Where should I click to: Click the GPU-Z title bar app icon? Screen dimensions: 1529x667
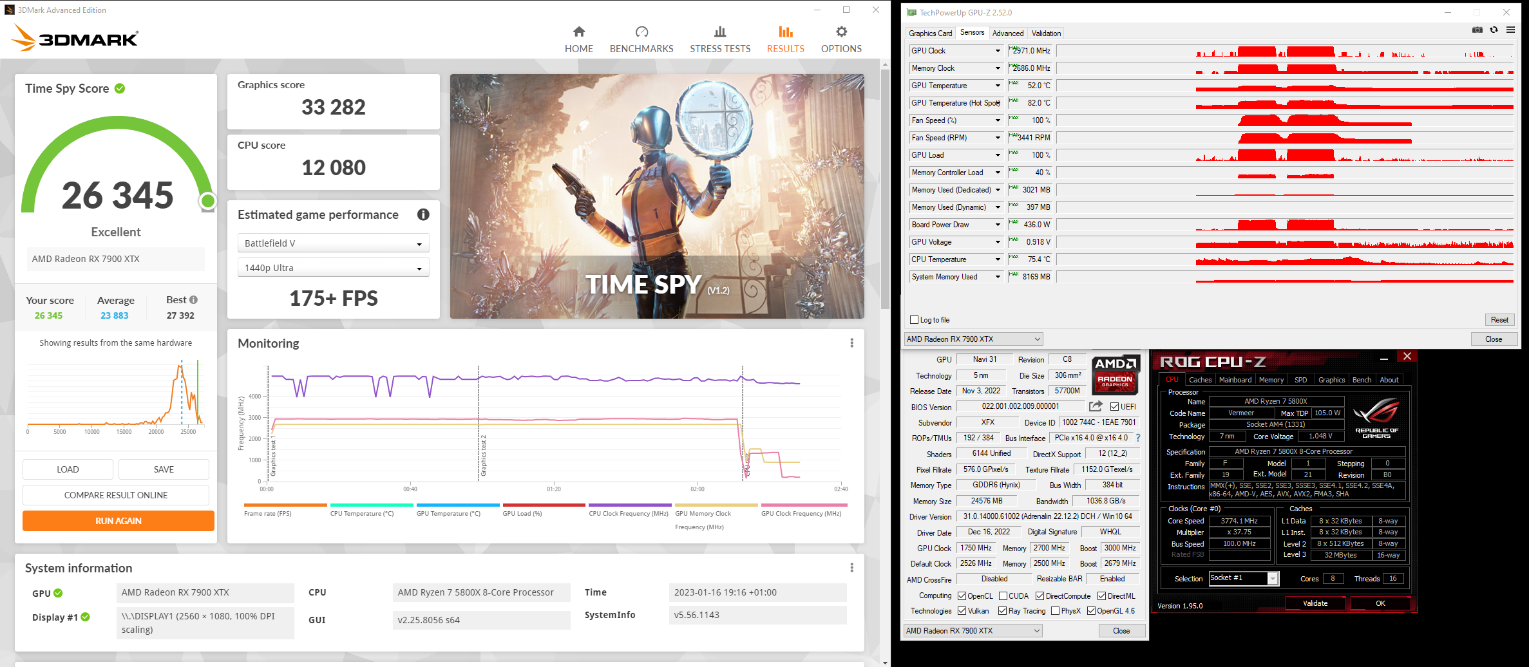coord(911,12)
